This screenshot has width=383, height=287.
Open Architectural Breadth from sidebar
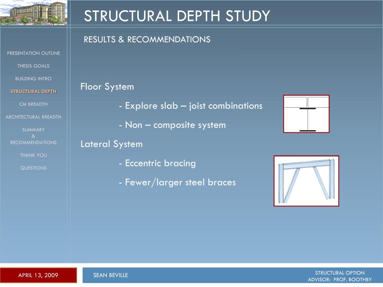tap(33, 117)
